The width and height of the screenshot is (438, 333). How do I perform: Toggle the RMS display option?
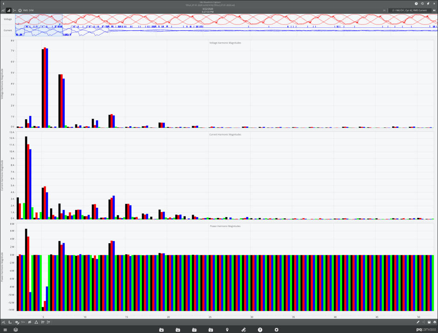[x=26, y=10]
